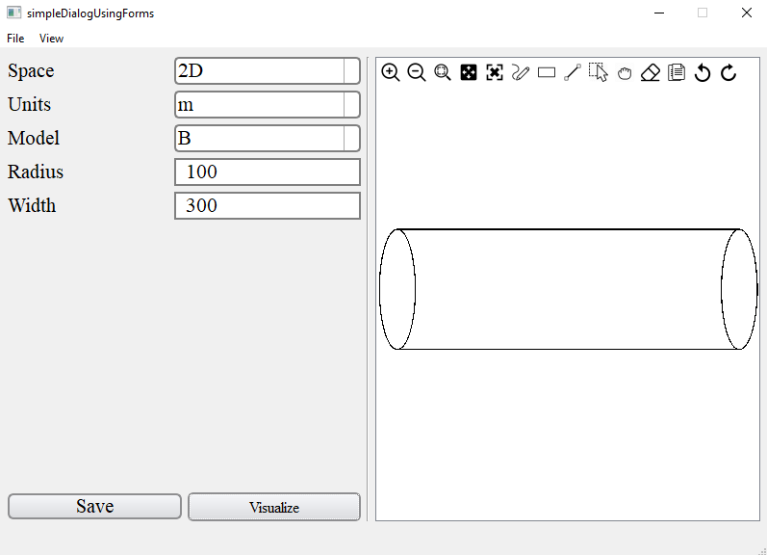
Task: Click the Width label
Action: click(32, 206)
